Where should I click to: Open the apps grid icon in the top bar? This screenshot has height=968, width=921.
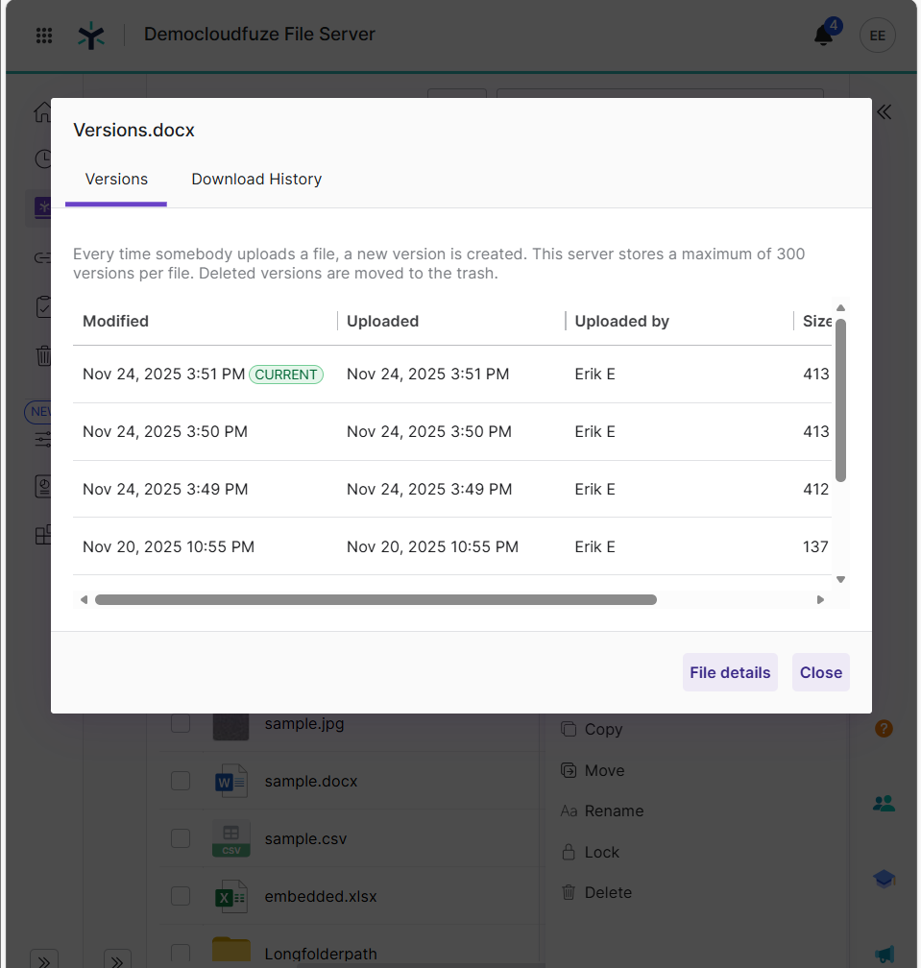point(43,36)
